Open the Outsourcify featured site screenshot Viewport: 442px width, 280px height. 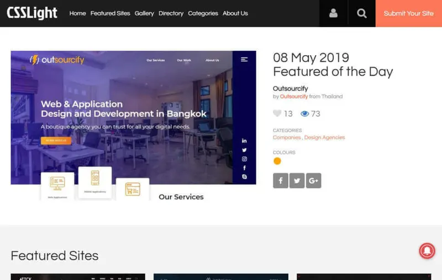(133, 125)
